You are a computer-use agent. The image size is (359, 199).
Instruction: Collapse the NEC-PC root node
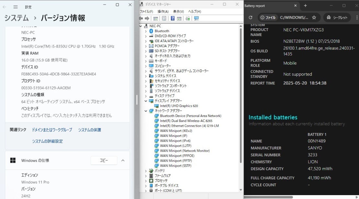pyautogui.click(x=141, y=26)
